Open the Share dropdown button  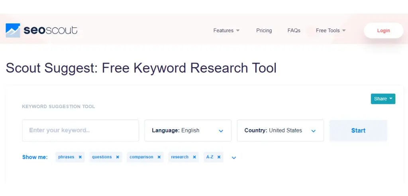point(383,99)
